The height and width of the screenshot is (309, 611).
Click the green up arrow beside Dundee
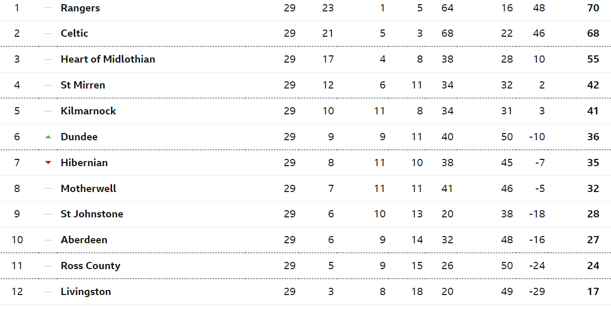[48, 137]
